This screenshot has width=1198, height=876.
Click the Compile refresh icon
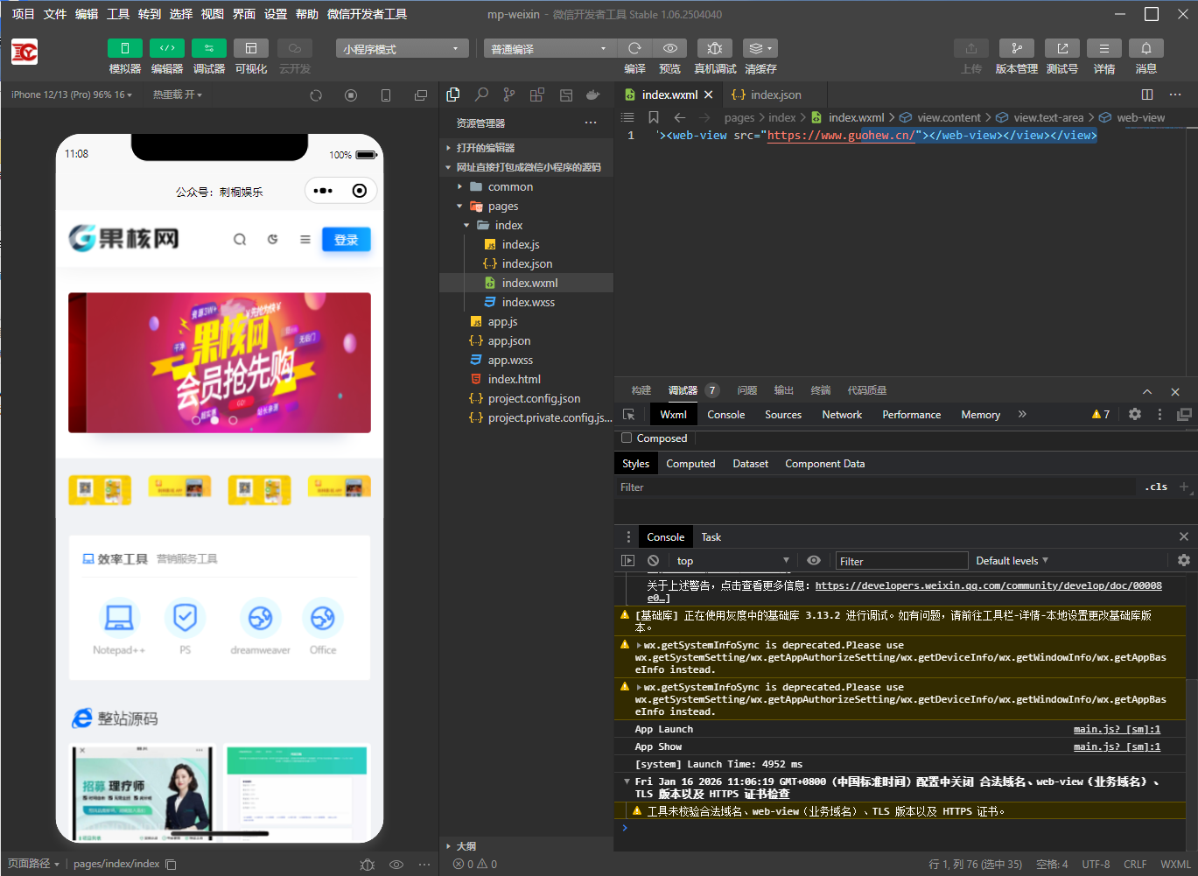click(x=634, y=49)
